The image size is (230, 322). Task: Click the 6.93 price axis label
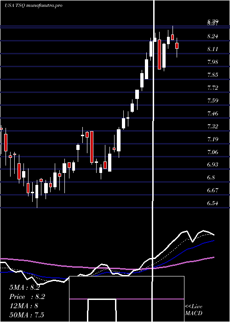213,165
